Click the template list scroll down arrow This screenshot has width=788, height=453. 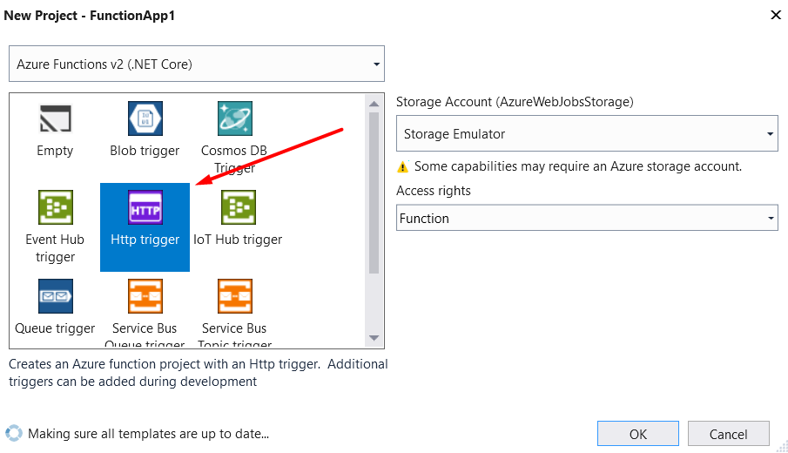tap(374, 338)
